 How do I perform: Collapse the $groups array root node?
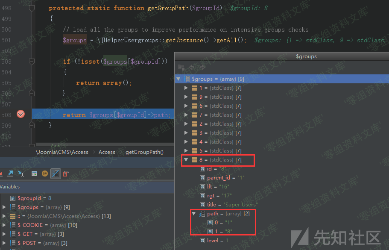click(178, 79)
